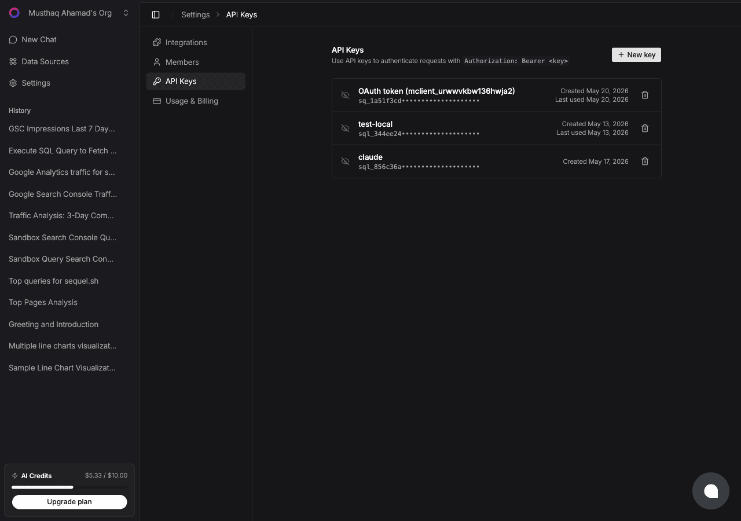Click the sql_856c36a masked key text
The image size is (741, 521).
pos(419,167)
